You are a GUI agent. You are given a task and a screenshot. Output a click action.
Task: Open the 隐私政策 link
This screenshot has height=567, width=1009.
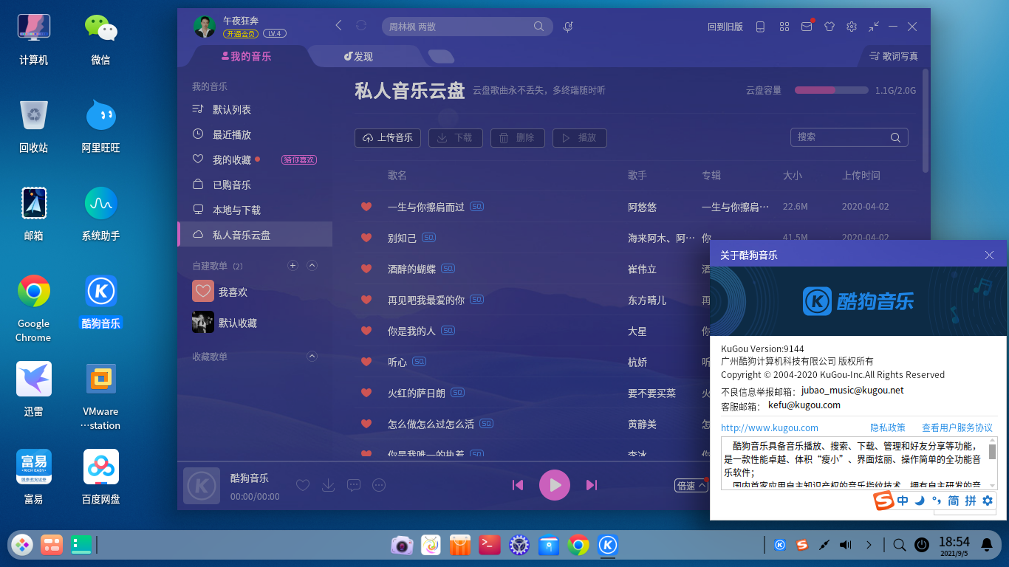888,427
